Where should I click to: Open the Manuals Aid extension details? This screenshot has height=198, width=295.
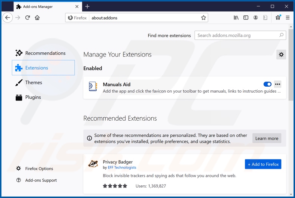coord(184,88)
